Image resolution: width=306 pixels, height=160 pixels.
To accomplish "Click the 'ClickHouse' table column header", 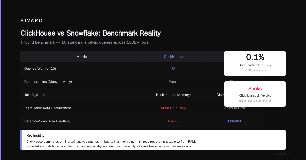I will click(173, 57).
